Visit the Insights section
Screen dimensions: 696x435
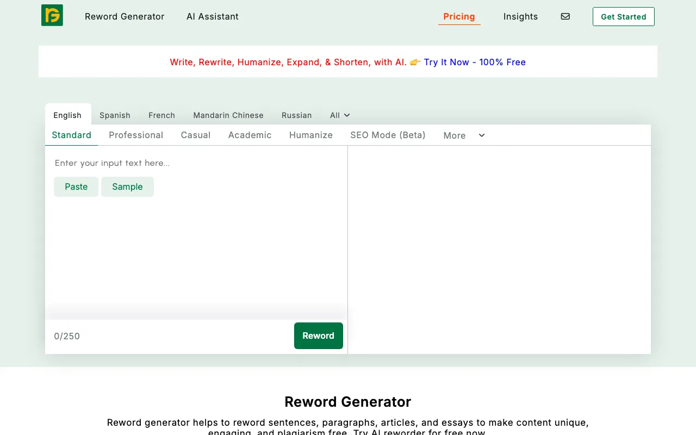520,16
